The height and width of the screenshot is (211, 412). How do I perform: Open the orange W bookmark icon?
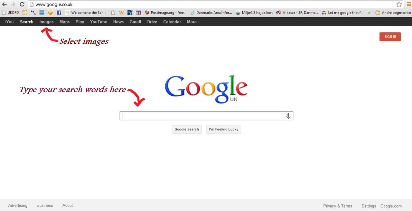pos(121,13)
